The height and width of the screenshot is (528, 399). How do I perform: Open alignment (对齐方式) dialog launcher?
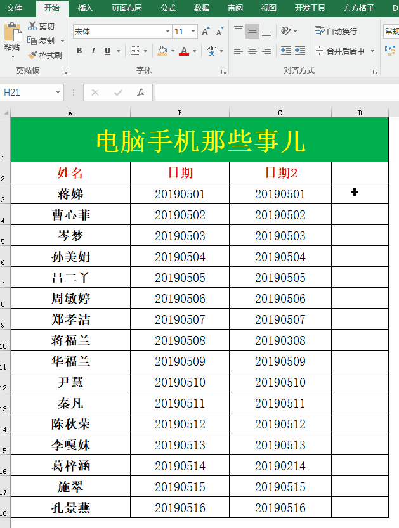pos(375,72)
